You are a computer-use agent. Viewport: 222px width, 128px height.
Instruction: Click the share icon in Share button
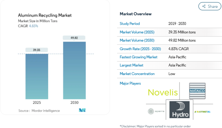[x=204, y=6]
